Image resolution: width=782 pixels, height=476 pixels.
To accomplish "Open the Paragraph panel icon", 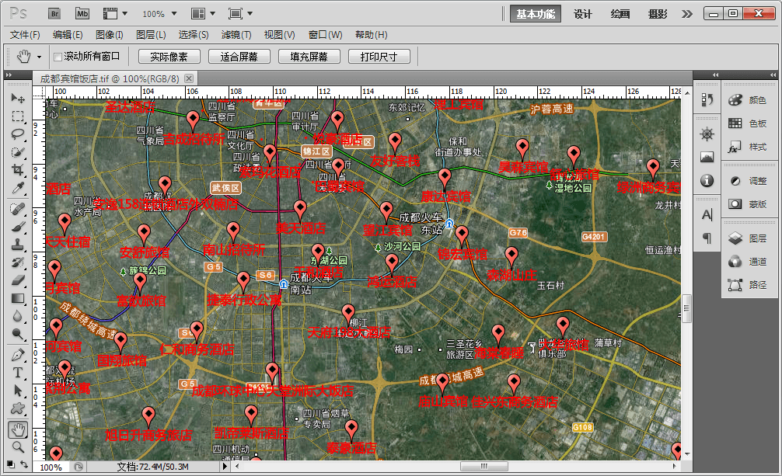I will pos(707,238).
